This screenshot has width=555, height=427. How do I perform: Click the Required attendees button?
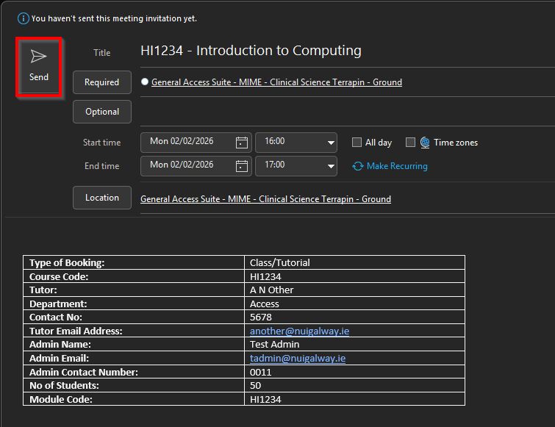[102, 82]
